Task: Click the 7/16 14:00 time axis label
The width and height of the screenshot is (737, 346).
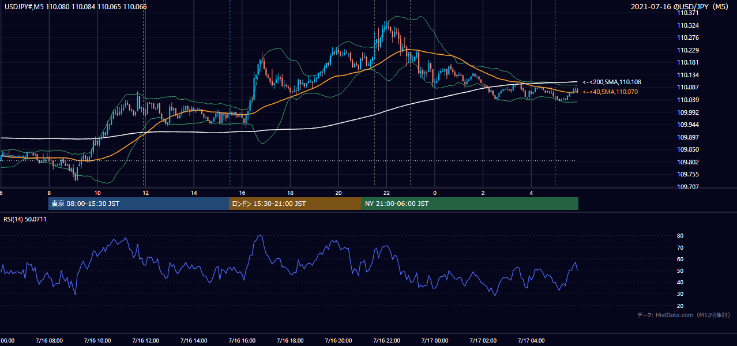Action: point(194,340)
